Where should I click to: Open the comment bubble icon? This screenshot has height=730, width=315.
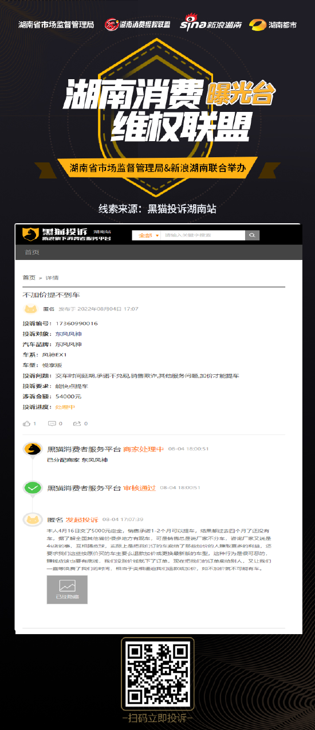(x=52, y=424)
